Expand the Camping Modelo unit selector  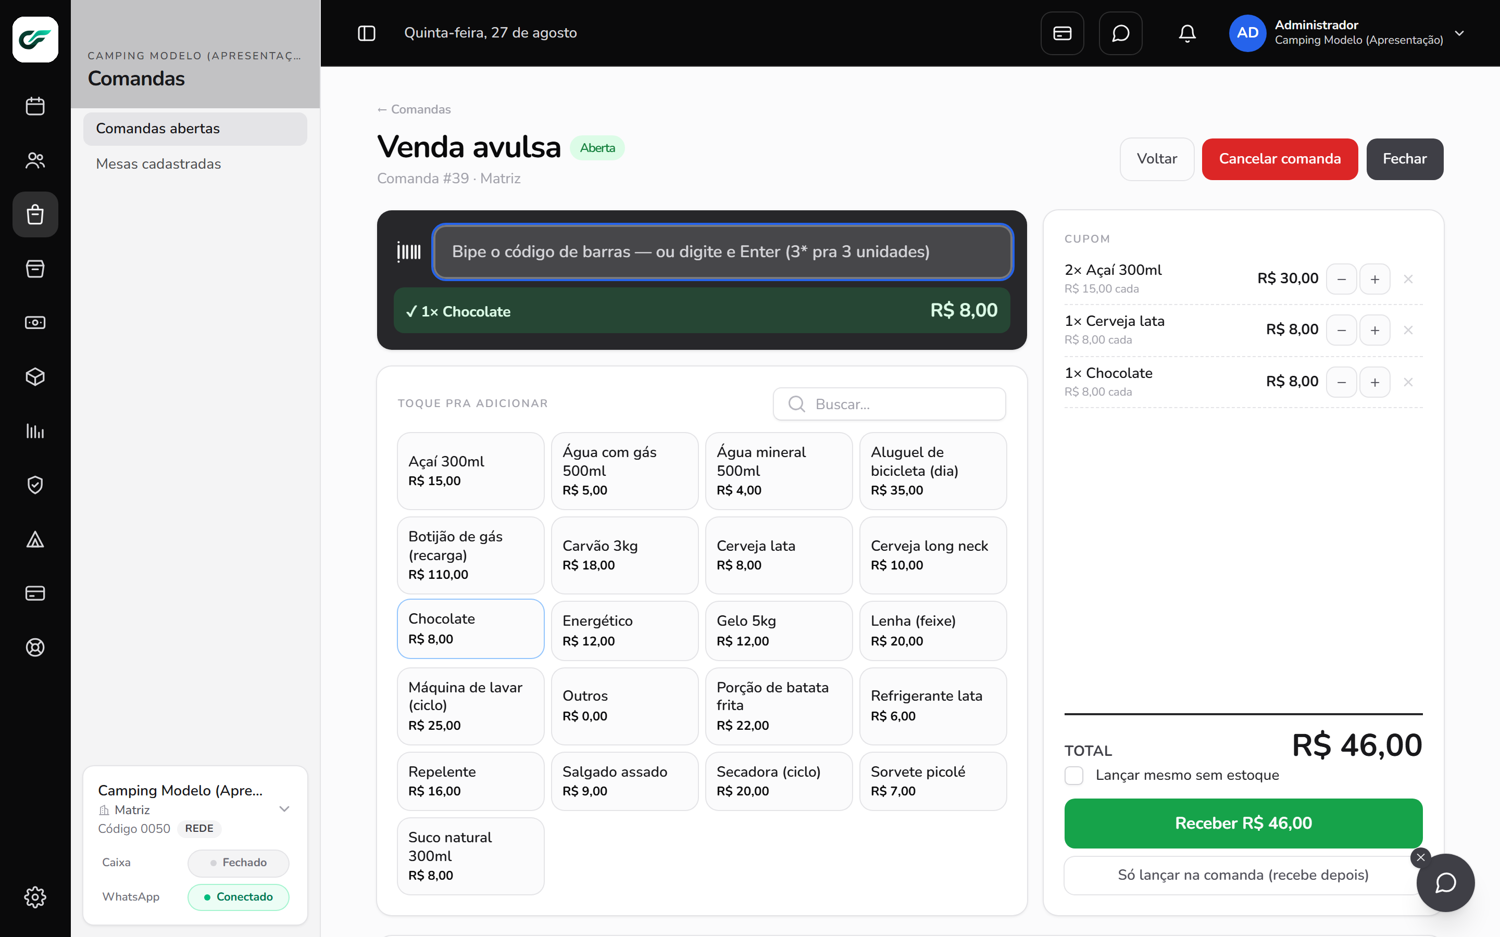(x=195, y=809)
